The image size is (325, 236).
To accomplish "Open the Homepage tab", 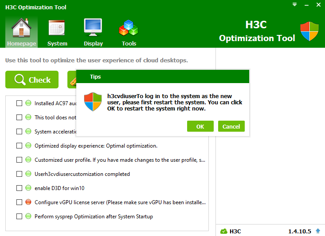I will (x=21, y=32).
